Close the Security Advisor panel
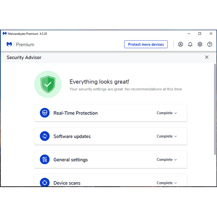This screenshot has width=217, height=217. pyautogui.click(x=207, y=57)
